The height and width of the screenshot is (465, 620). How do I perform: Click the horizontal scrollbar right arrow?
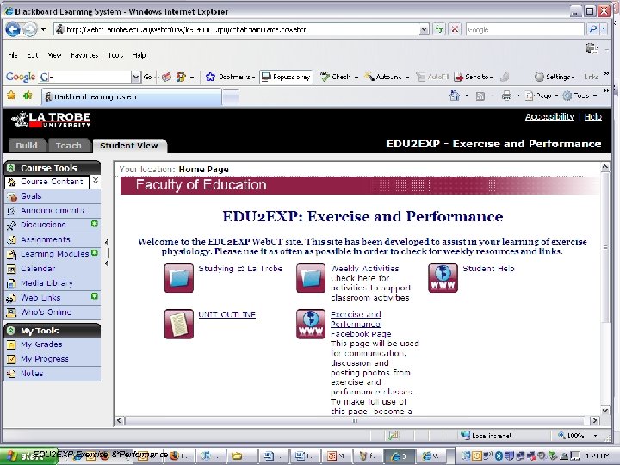coord(595,421)
